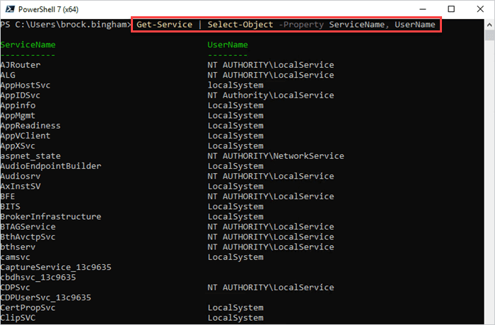Click the -Property parameter text
Viewport: 495px width, 325px height.
(301, 25)
